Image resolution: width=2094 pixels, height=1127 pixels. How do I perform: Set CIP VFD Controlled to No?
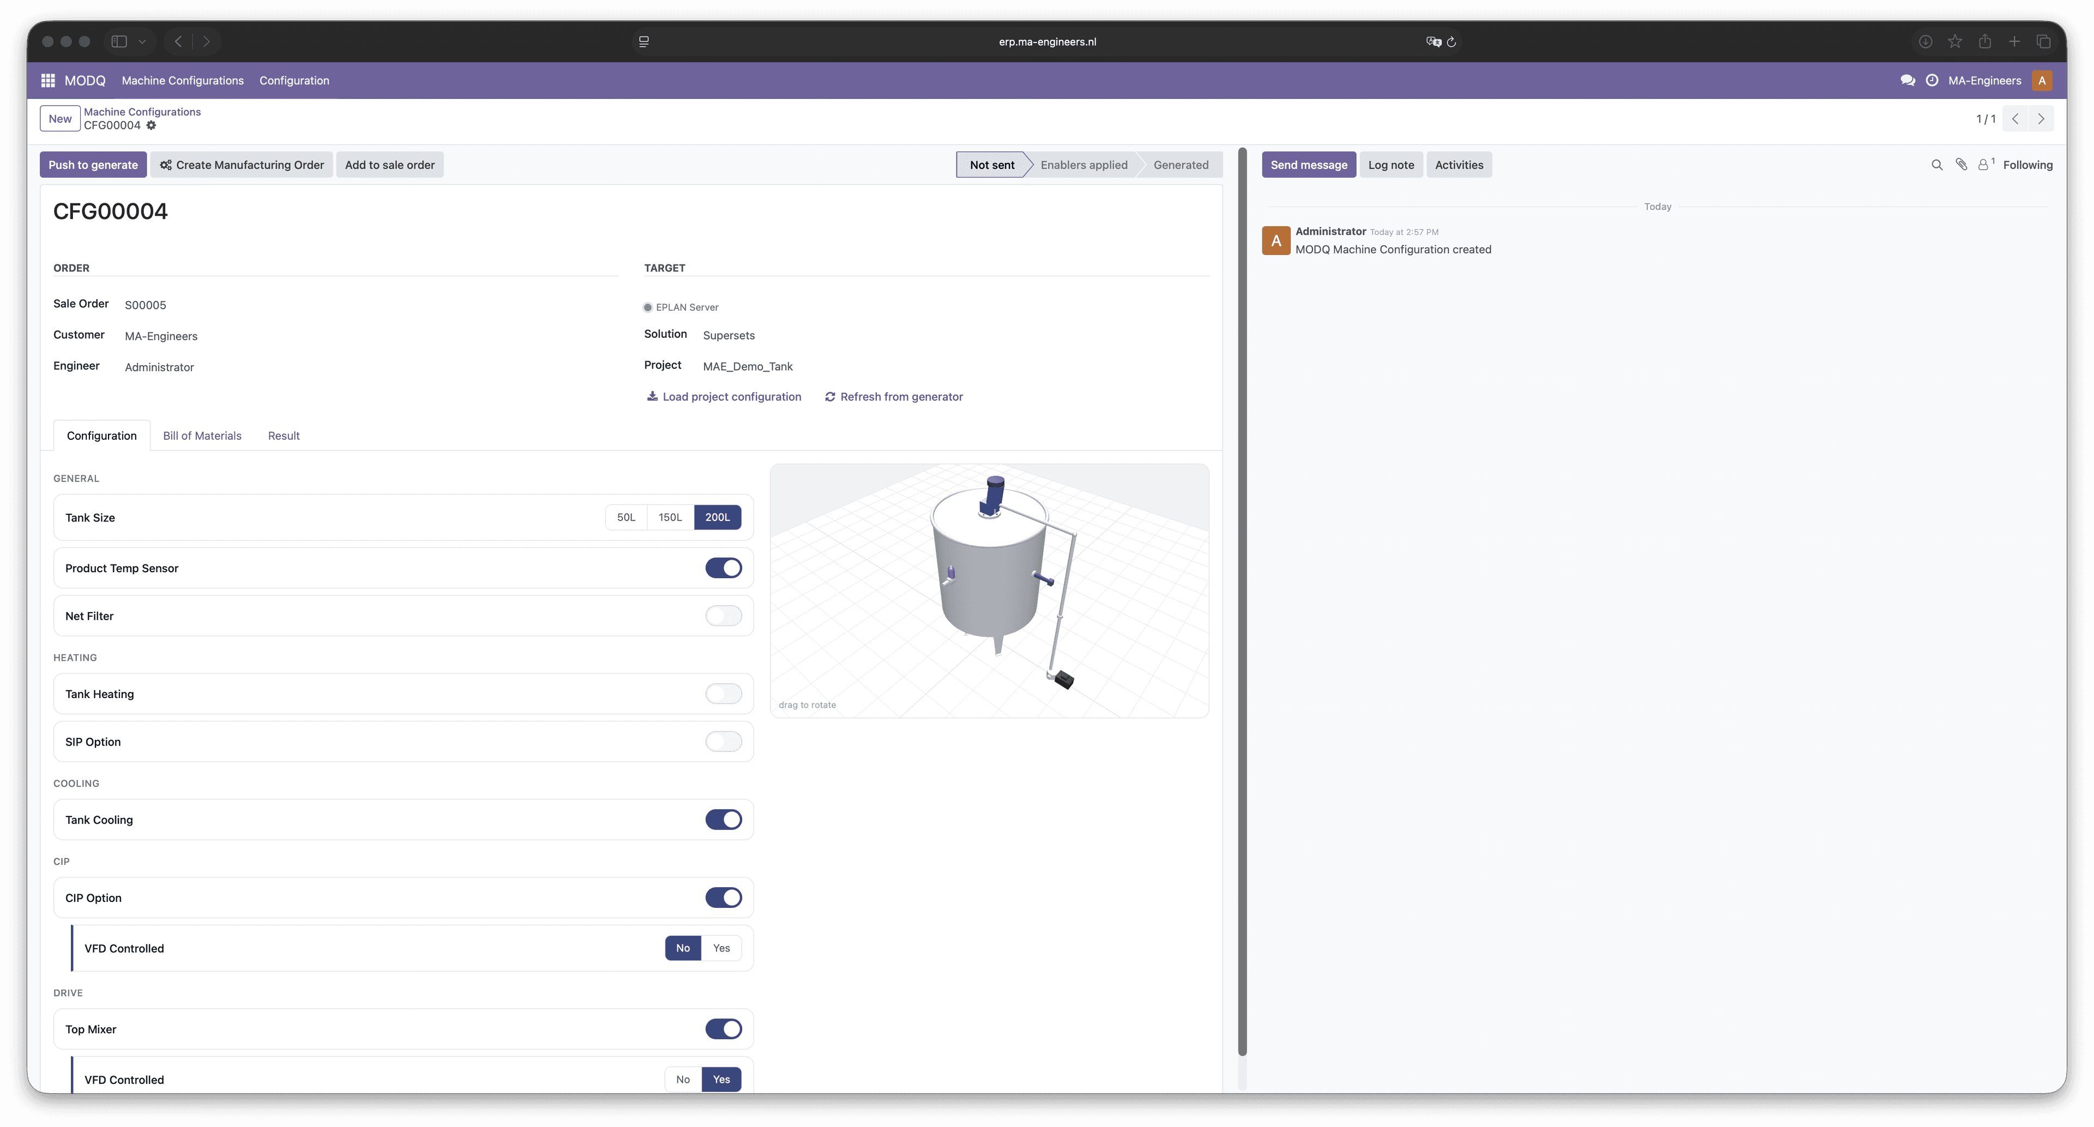(x=683, y=948)
